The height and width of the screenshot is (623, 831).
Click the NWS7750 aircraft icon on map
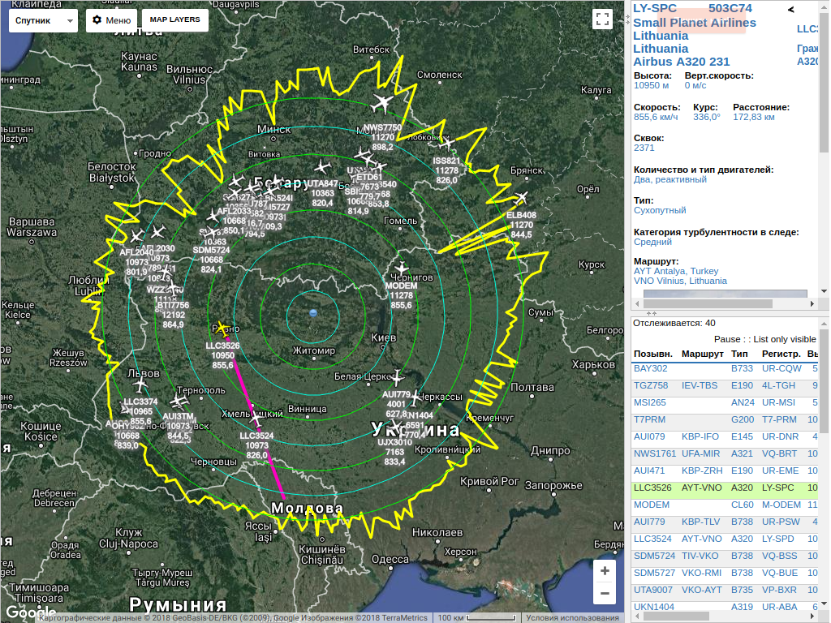382,104
